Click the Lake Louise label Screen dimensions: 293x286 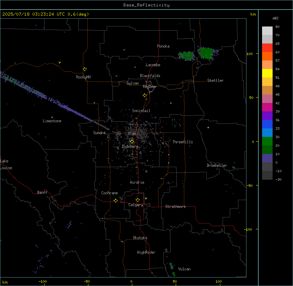click(x=6, y=164)
